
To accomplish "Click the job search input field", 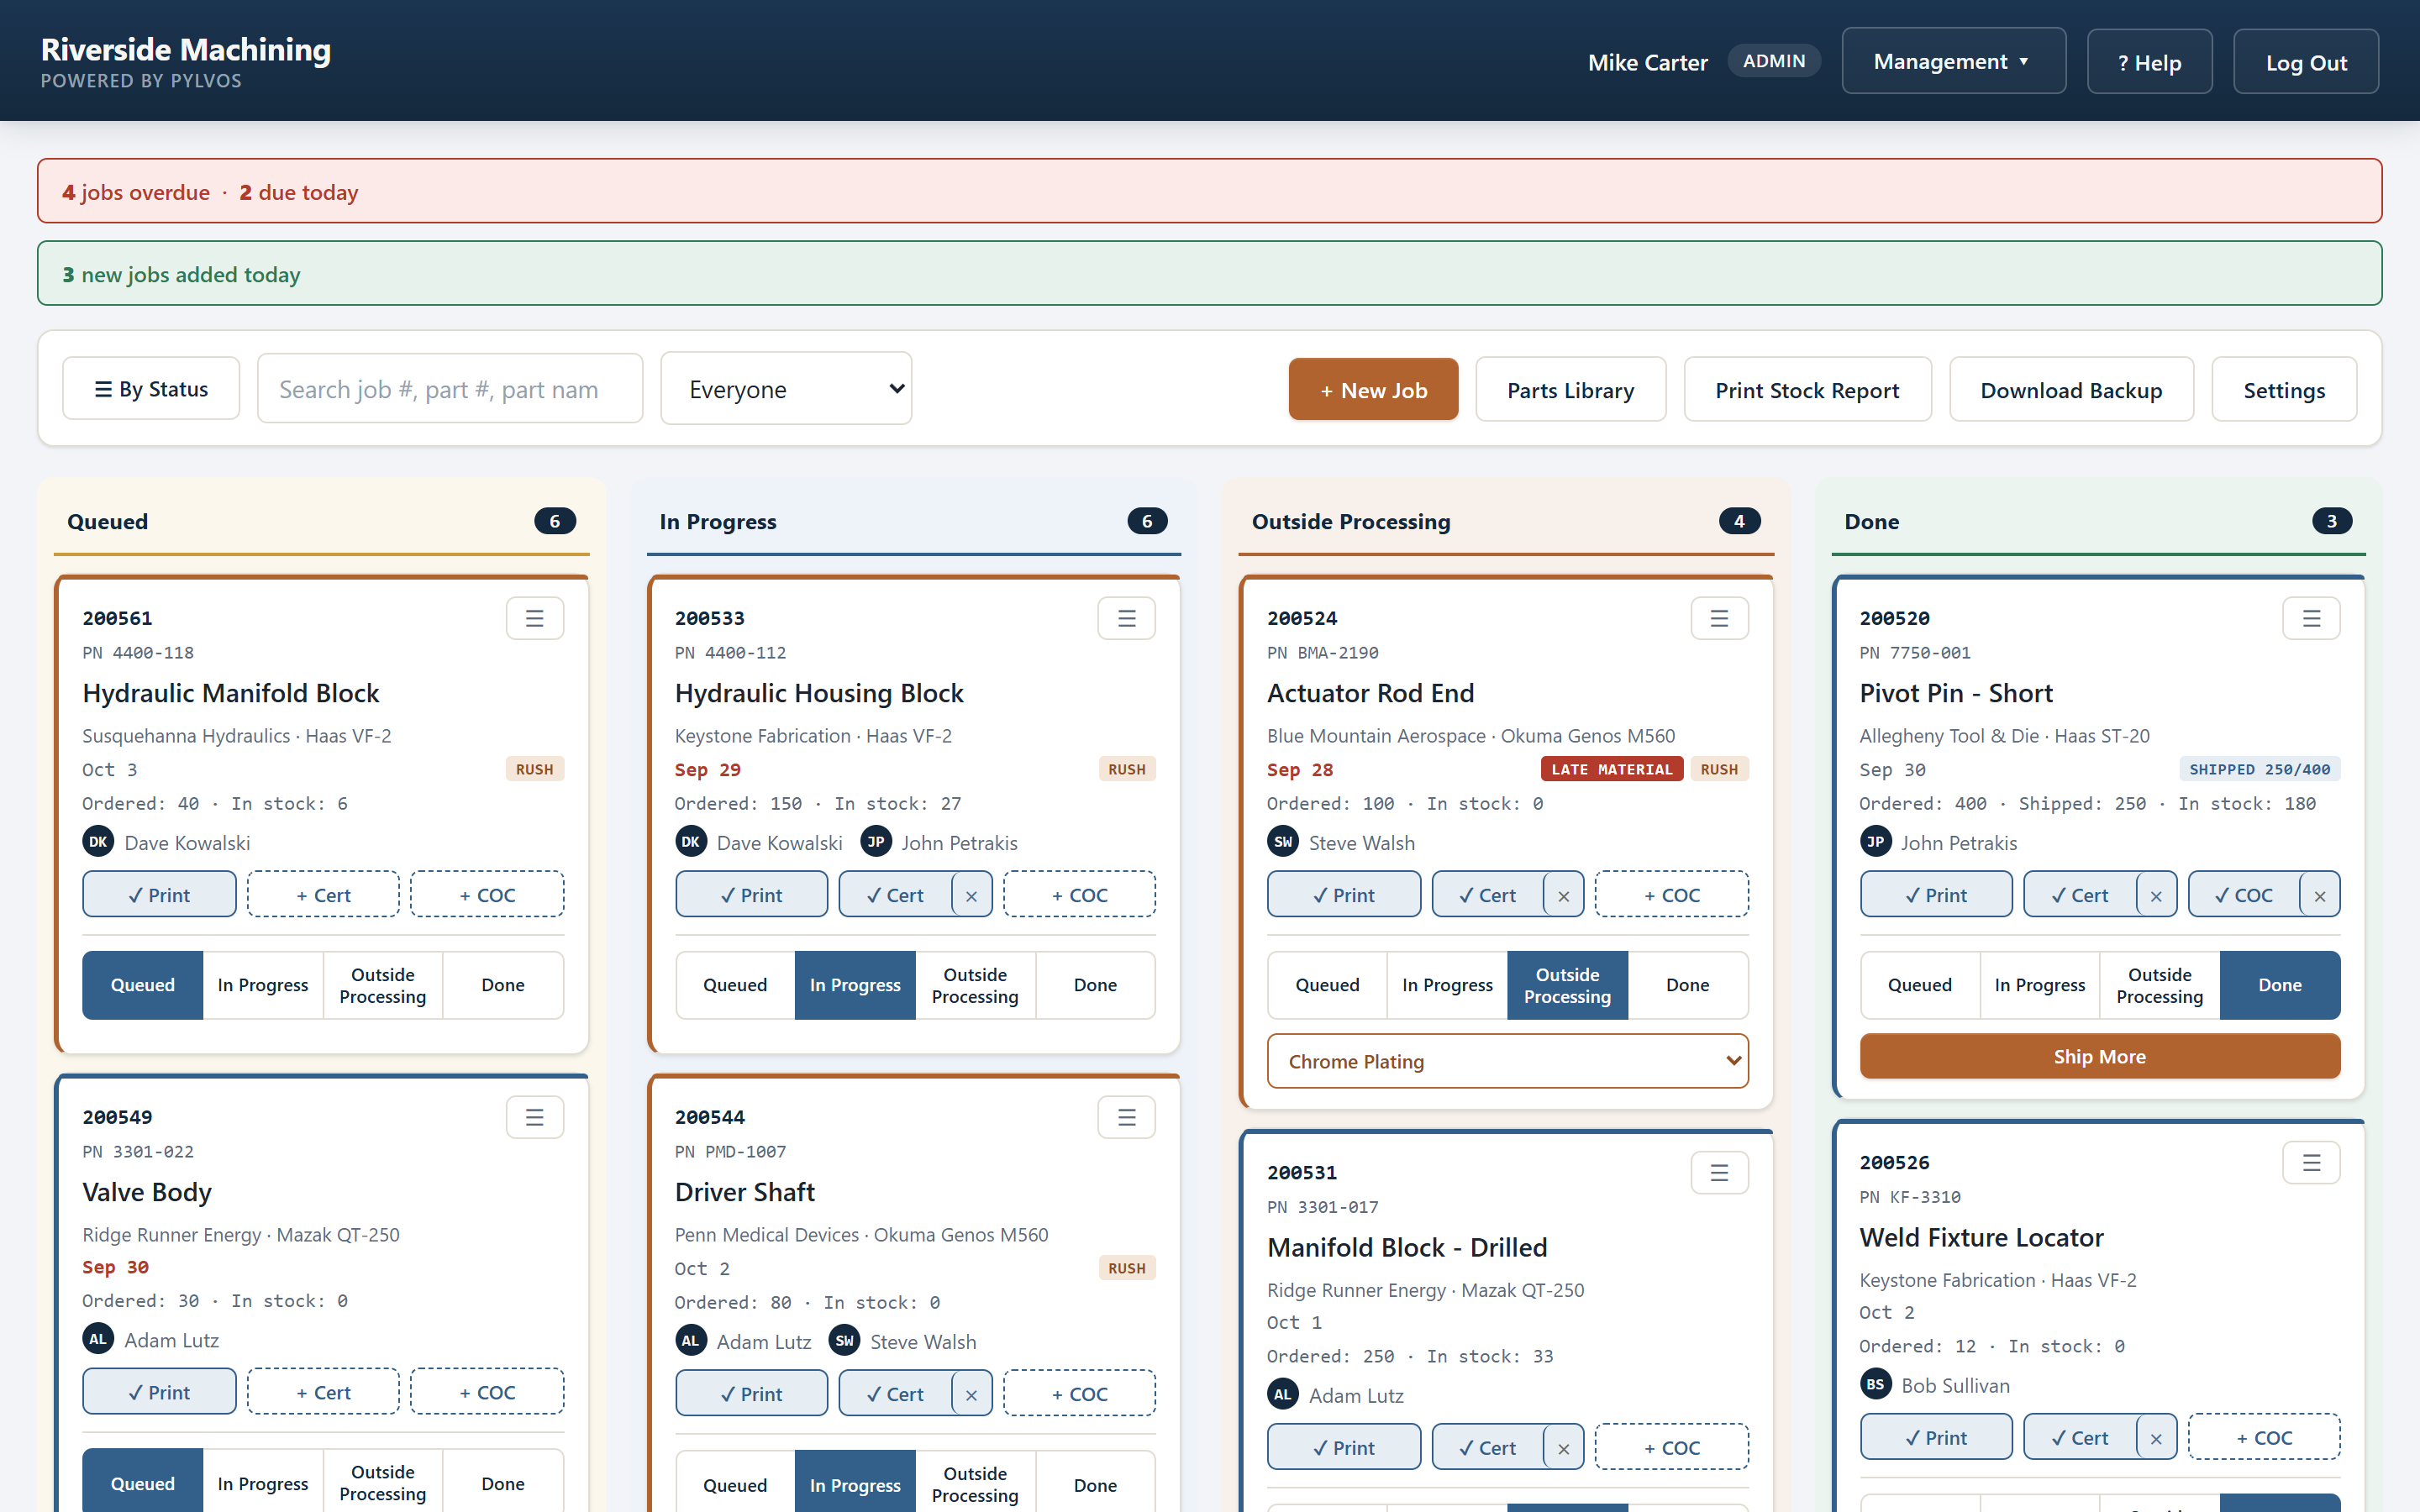I will click(x=450, y=389).
